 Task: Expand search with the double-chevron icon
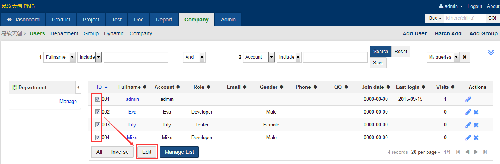pos(491,52)
